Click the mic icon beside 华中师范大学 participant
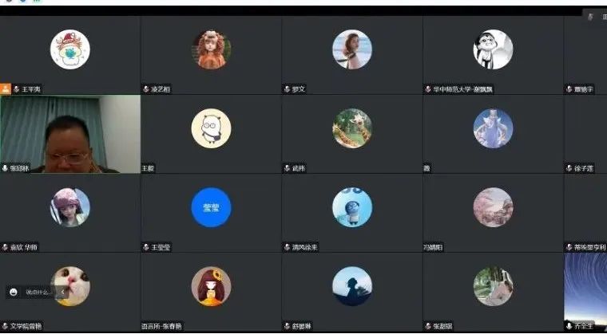607x334 pixels. click(428, 89)
